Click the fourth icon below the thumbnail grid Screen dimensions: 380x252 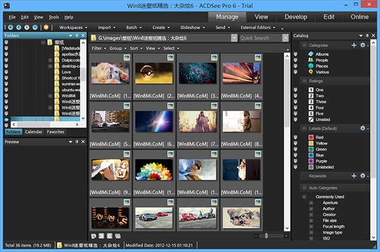tap(118, 235)
